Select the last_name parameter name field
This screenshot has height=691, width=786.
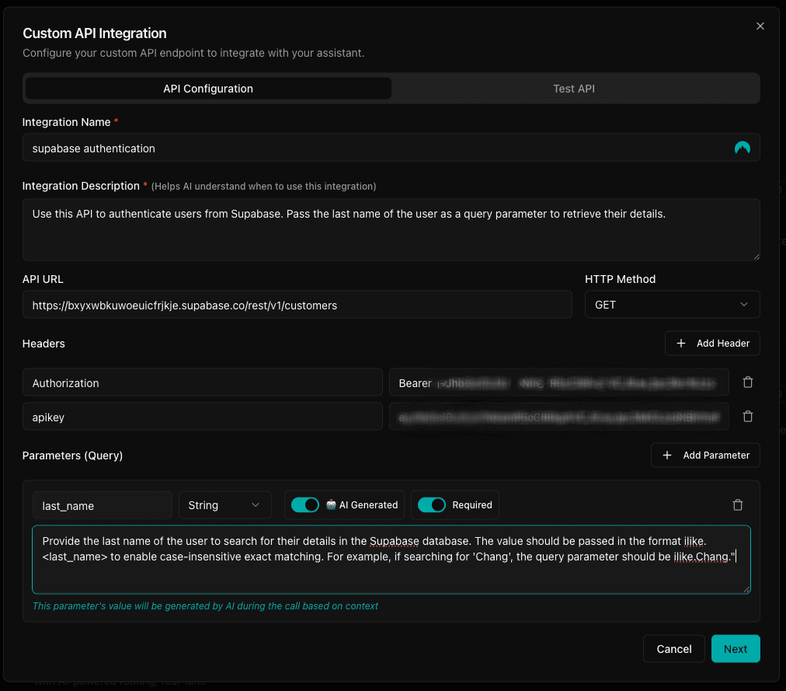point(102,504)
